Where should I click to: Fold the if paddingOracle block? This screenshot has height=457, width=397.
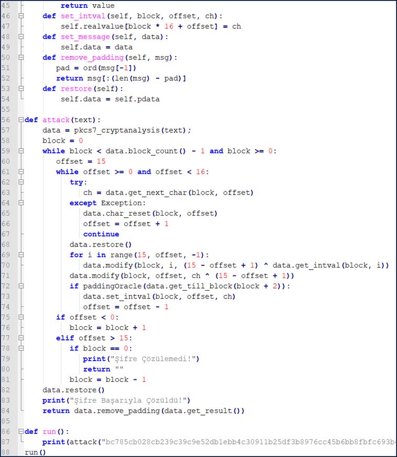coord(21,286)
